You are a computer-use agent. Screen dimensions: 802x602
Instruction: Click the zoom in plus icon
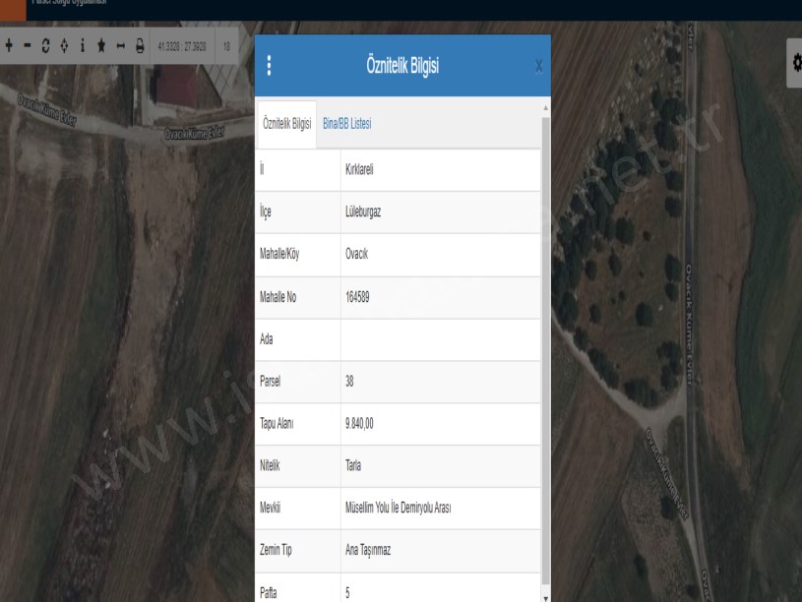click(9, 46)
